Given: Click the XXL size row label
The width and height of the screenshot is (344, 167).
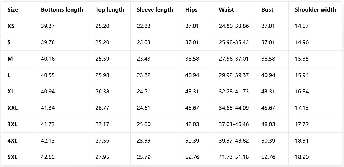Looking at the screenshot, I should tap(13, 108).
